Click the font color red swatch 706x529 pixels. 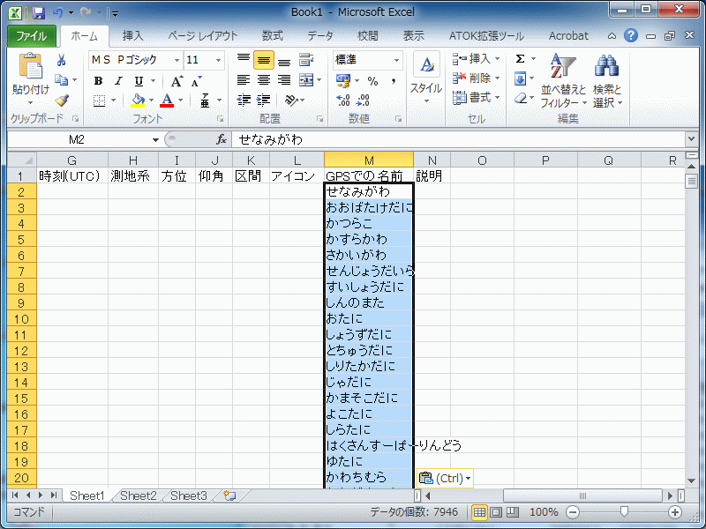(167, 101)
